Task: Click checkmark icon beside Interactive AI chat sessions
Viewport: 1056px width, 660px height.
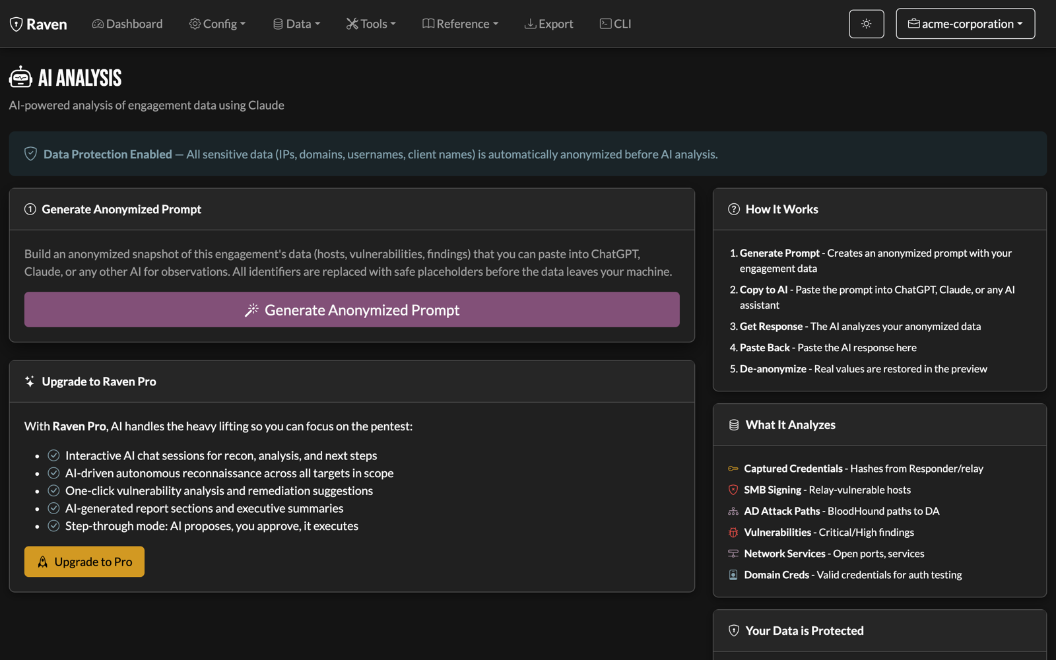Action: [x=54, y=455]
